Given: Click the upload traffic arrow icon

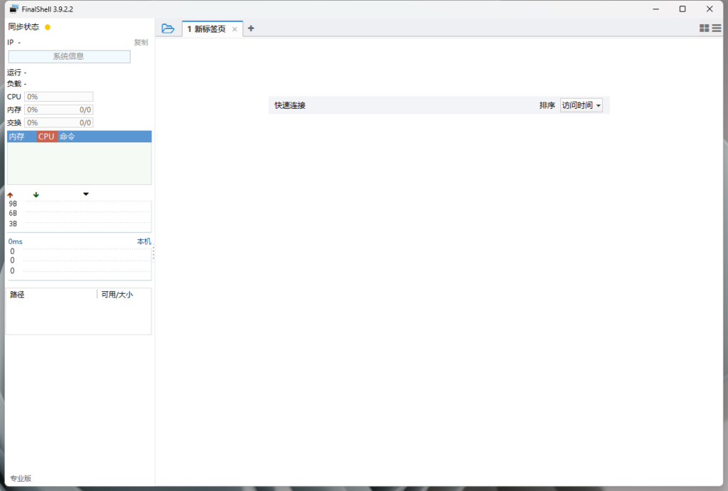Looking at the screenshot, I should tap(10, 194).
